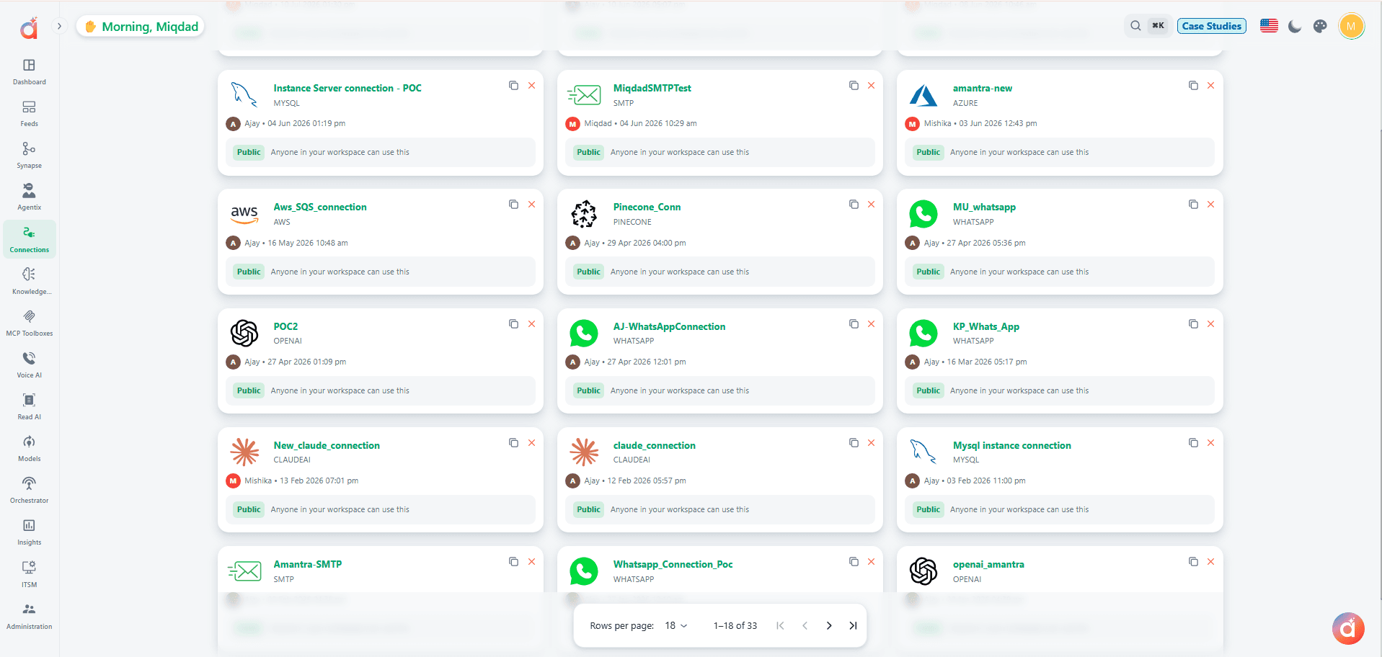Open Feeds in the sidebar
The image size is (1382, 657).
point(29,114)
